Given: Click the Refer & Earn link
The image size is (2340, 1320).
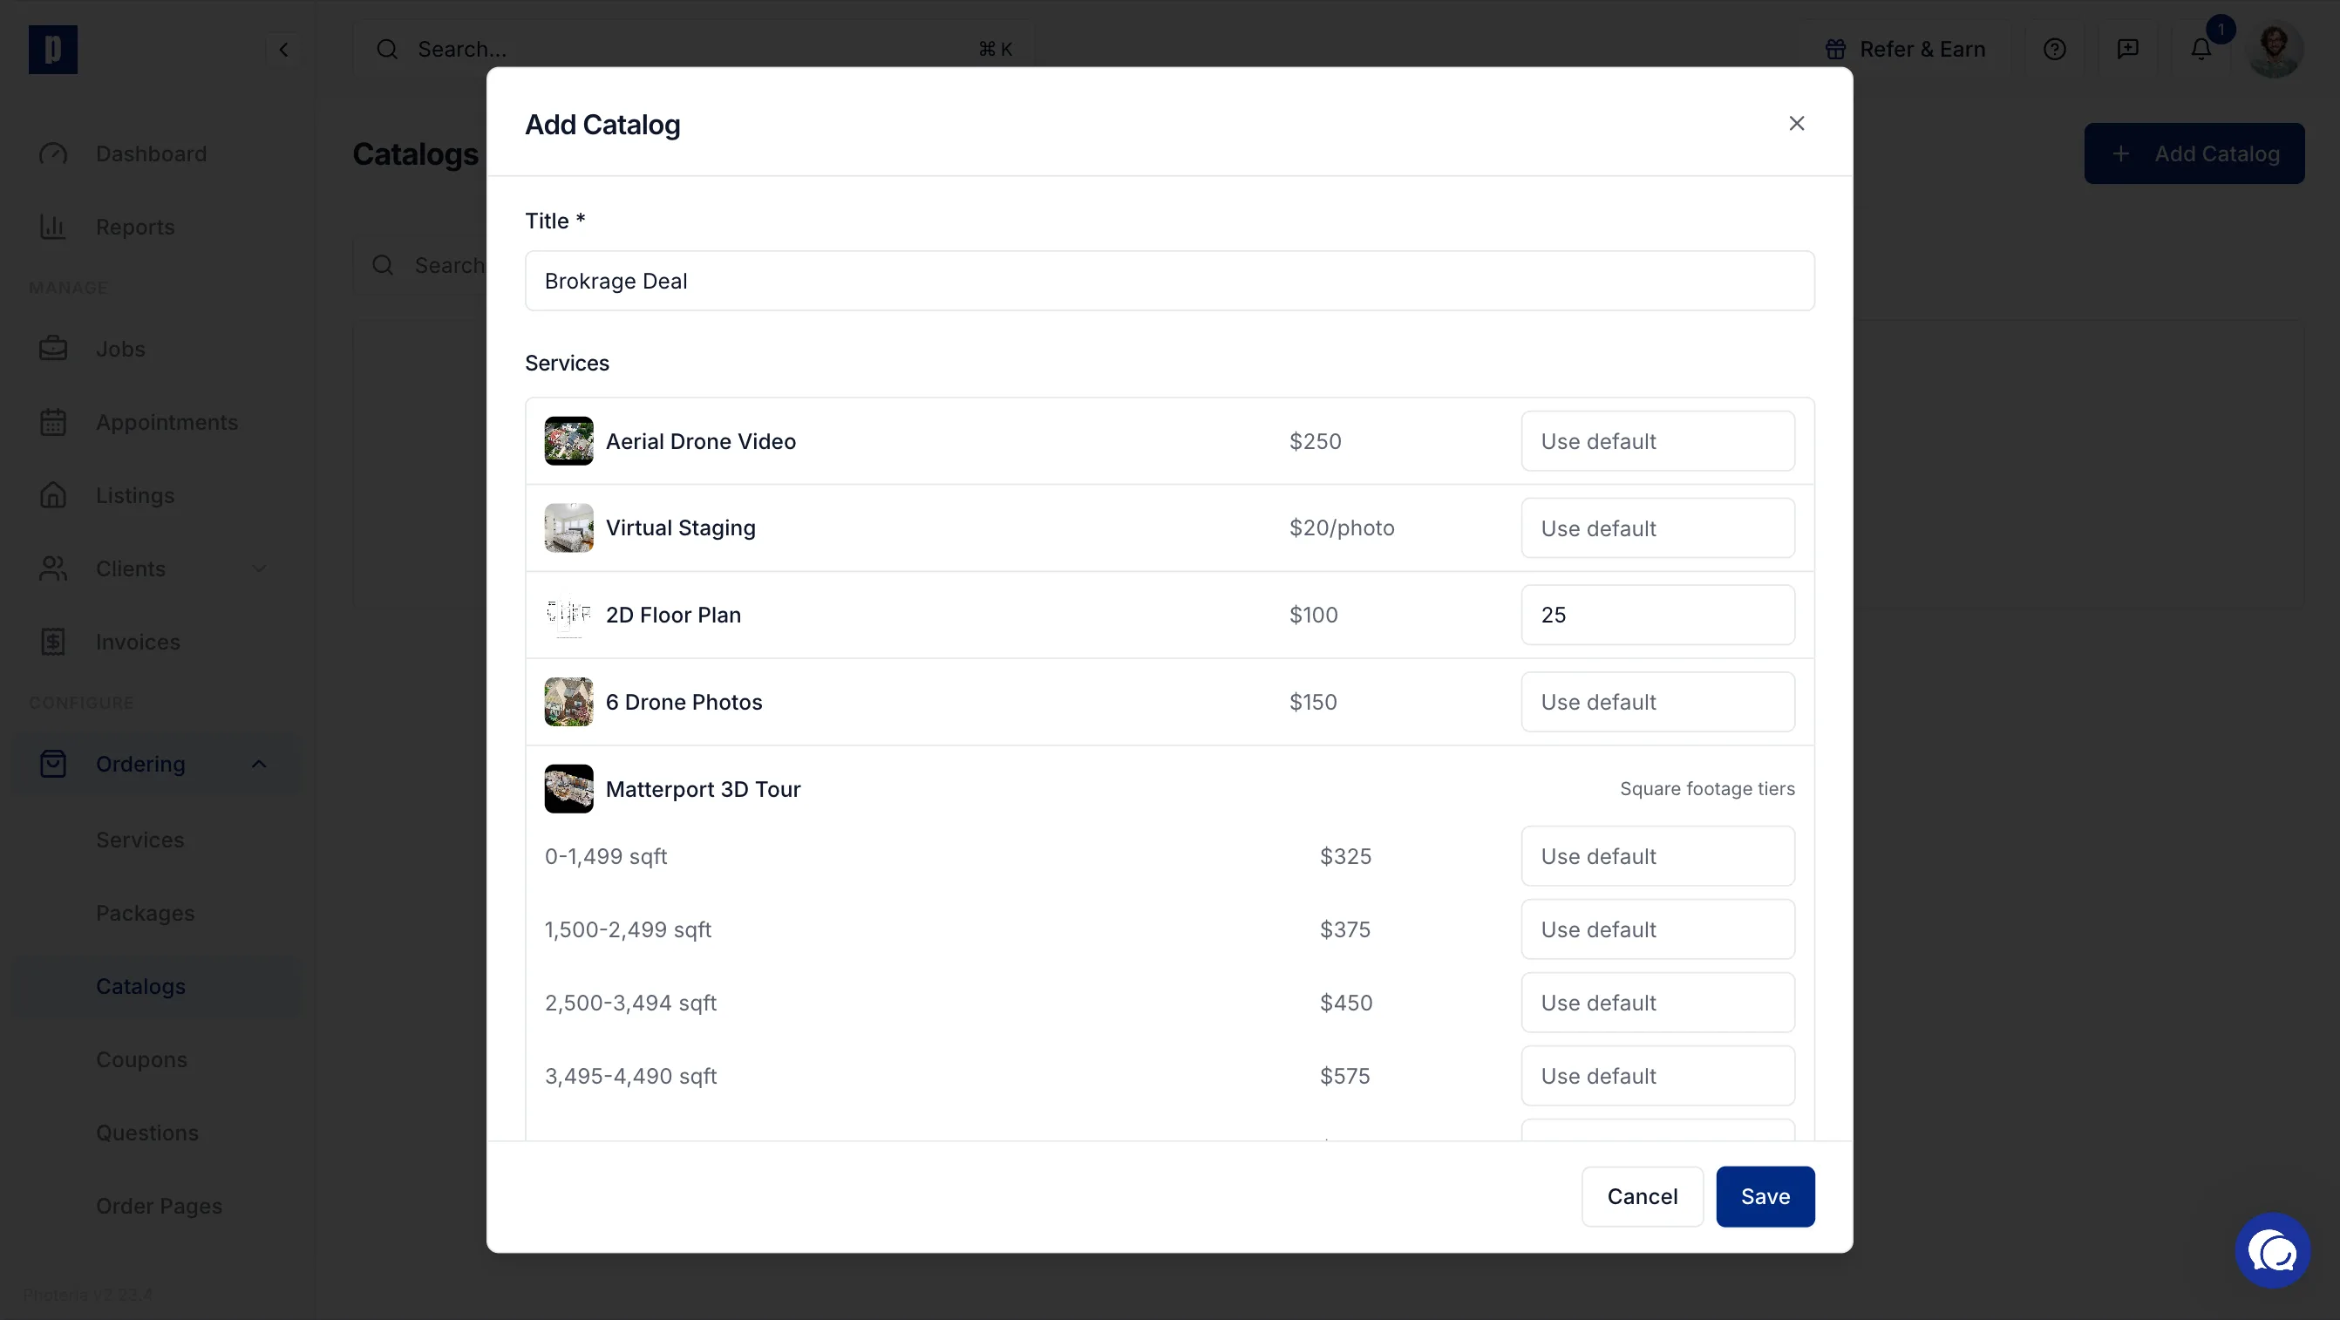Looking at the screenshot, I should (1905, 49).
